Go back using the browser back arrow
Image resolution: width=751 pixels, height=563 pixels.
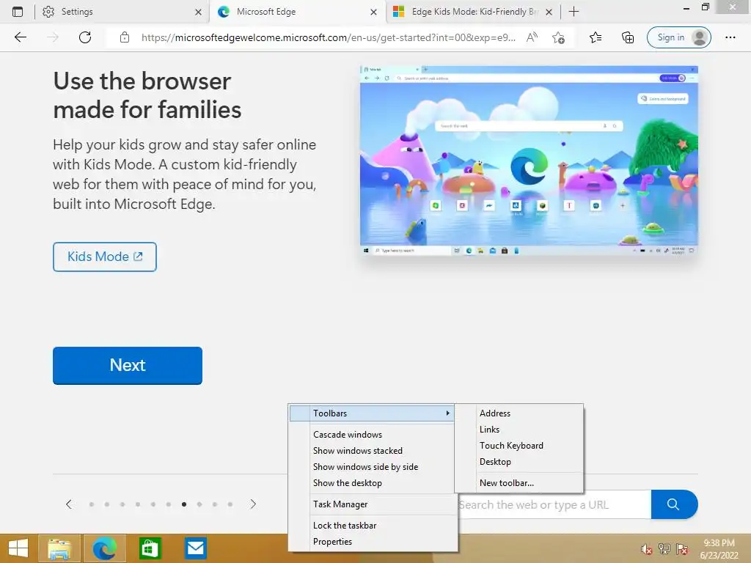click(x=21, y=37)
